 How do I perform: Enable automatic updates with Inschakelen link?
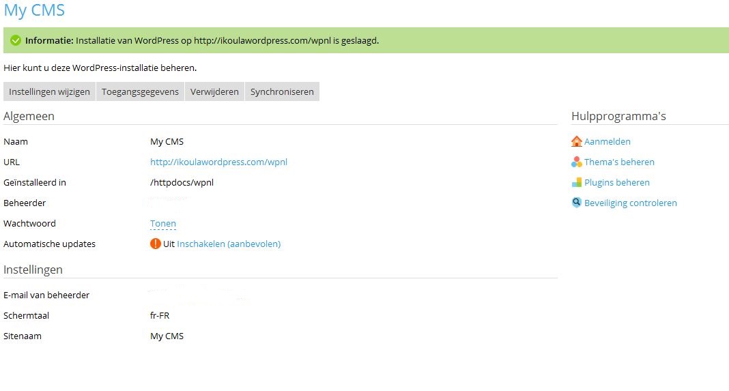(229, 244)
